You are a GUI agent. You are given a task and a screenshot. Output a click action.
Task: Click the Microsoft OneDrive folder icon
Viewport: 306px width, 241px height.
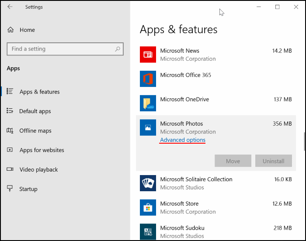coord(148,103)
